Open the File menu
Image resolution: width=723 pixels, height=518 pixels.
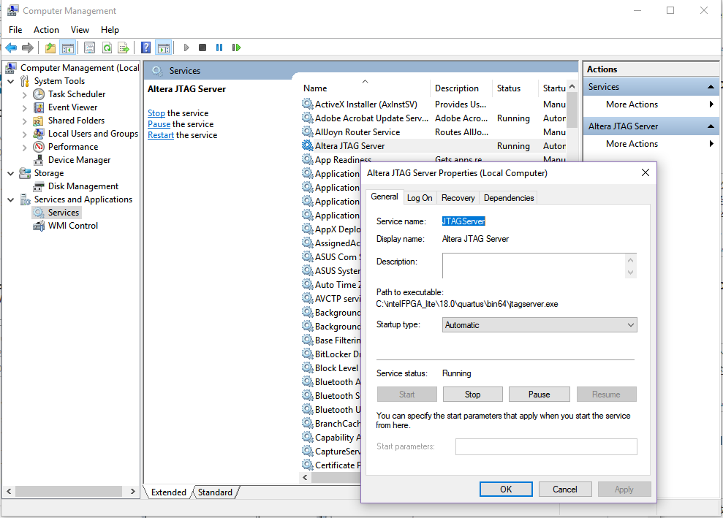(15, 30)
